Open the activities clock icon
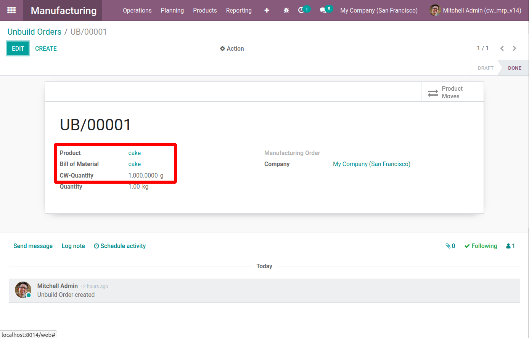The image size is (529, 338). 301,10
